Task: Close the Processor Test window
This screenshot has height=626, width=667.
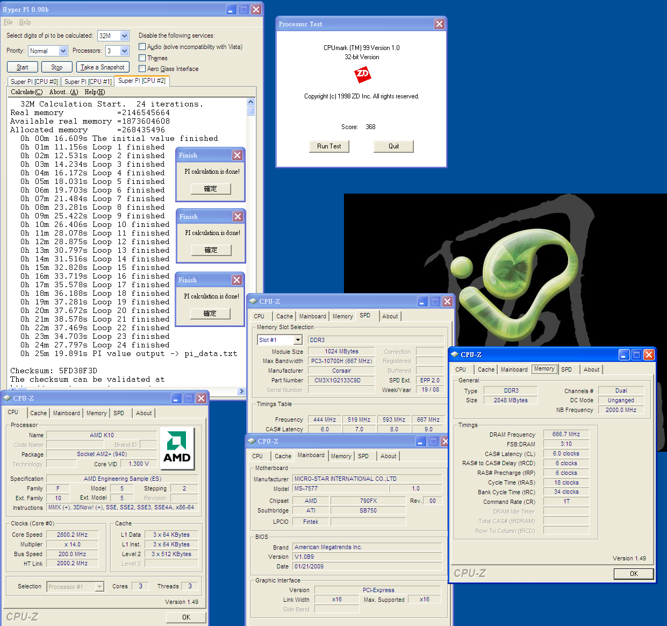Action: click(439, 24)
